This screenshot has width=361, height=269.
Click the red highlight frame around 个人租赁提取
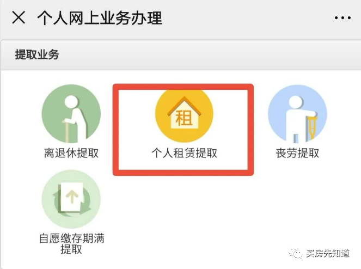183,130
